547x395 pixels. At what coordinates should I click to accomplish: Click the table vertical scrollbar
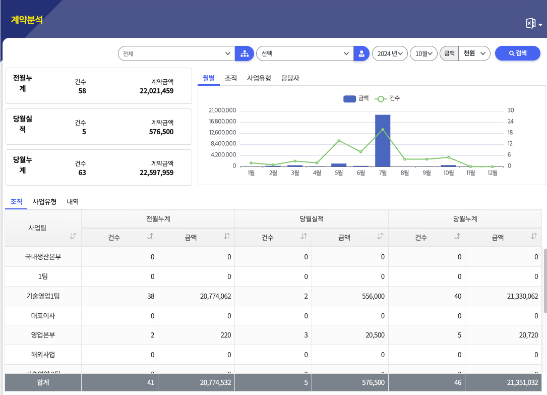click(x=544, y=280)
